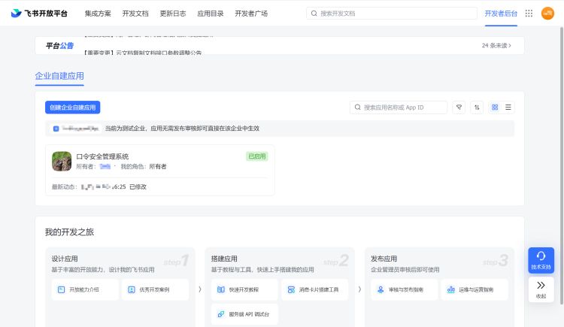Switch to list view layout
Image resolution: width=564 pixels, height=327 pixels.
(508, 107)
